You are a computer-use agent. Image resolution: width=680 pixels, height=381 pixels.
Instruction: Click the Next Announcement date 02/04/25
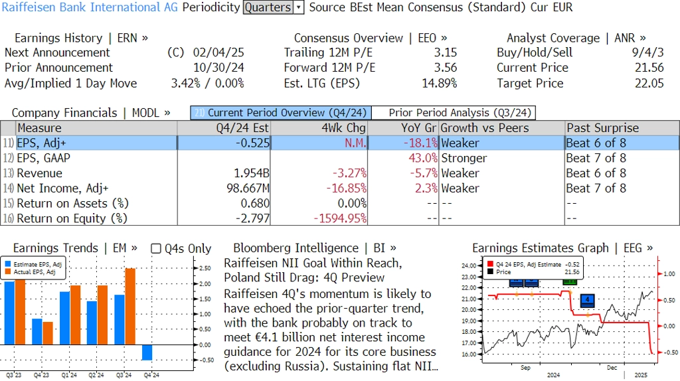[218, 52]
